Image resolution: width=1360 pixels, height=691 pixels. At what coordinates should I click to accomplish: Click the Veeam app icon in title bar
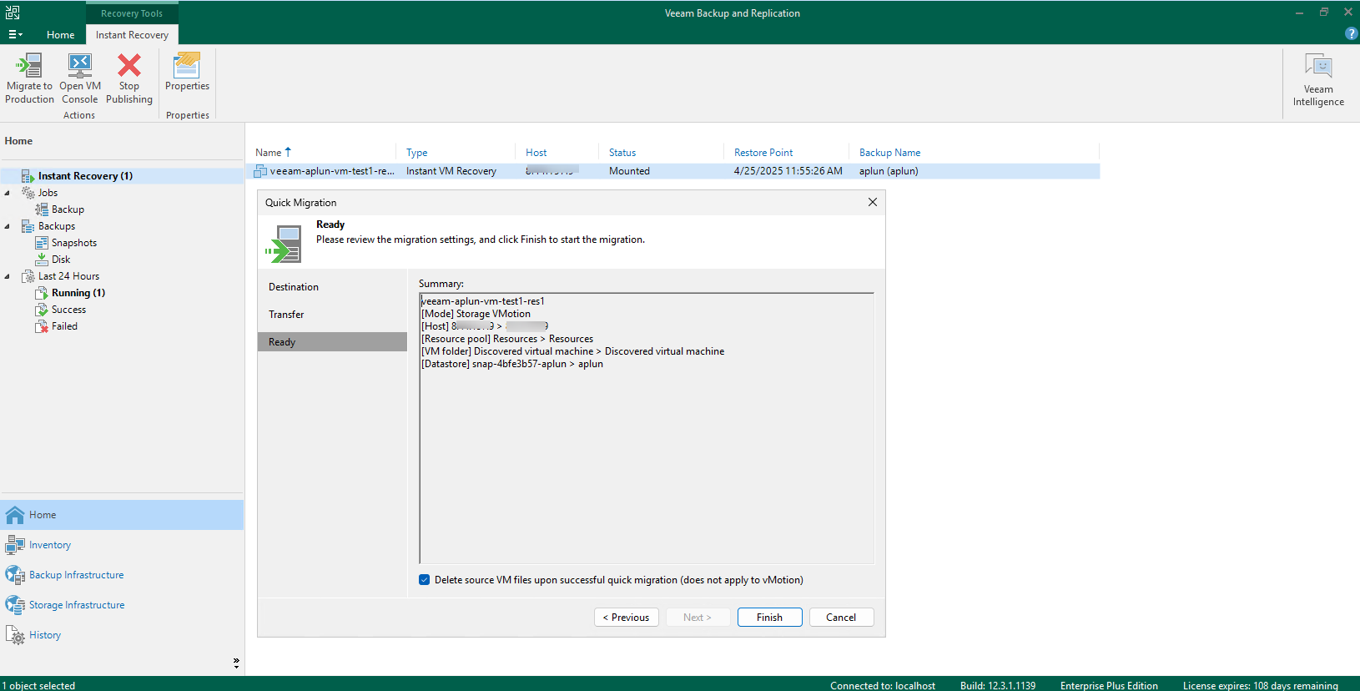[13, 13]
